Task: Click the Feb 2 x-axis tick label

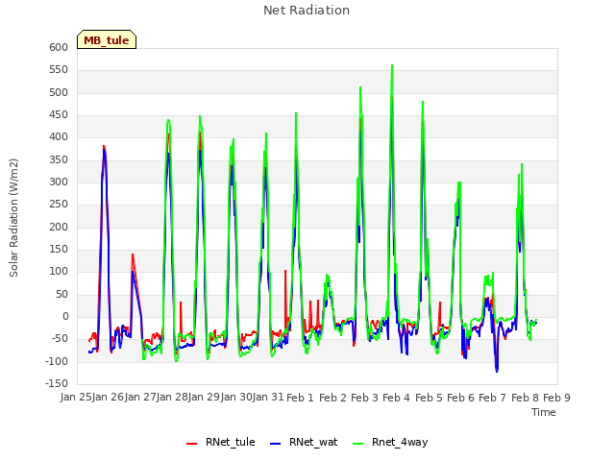Action: coord(332,398)
